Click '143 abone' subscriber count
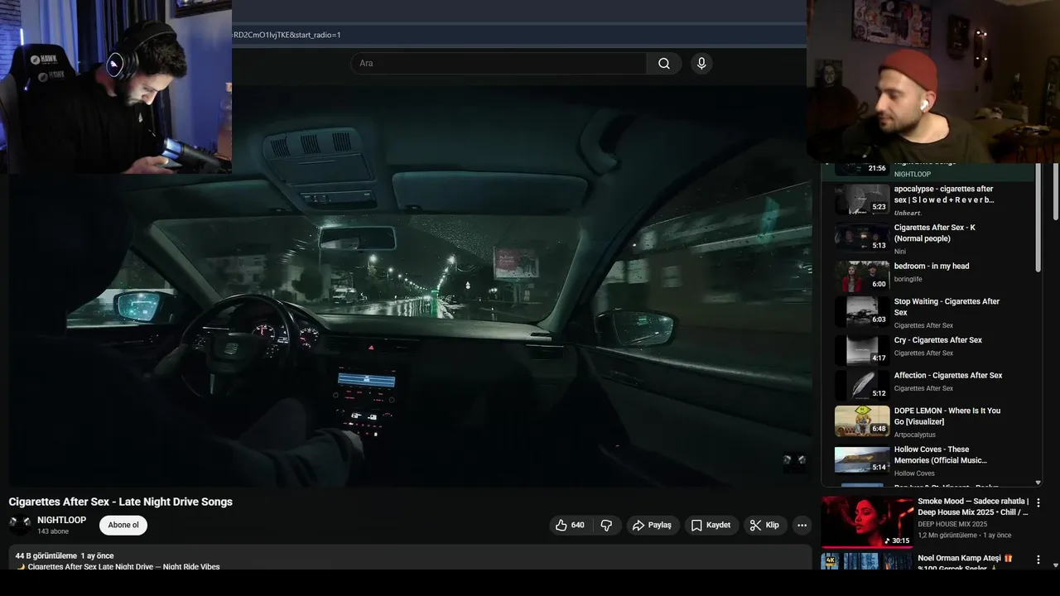Viewport: 1060px width, 596px height. pyautogui.click(x=53, y=531)
